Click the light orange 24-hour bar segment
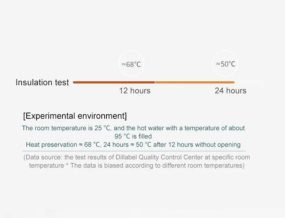The image size is (285, 218). [195, 82]
